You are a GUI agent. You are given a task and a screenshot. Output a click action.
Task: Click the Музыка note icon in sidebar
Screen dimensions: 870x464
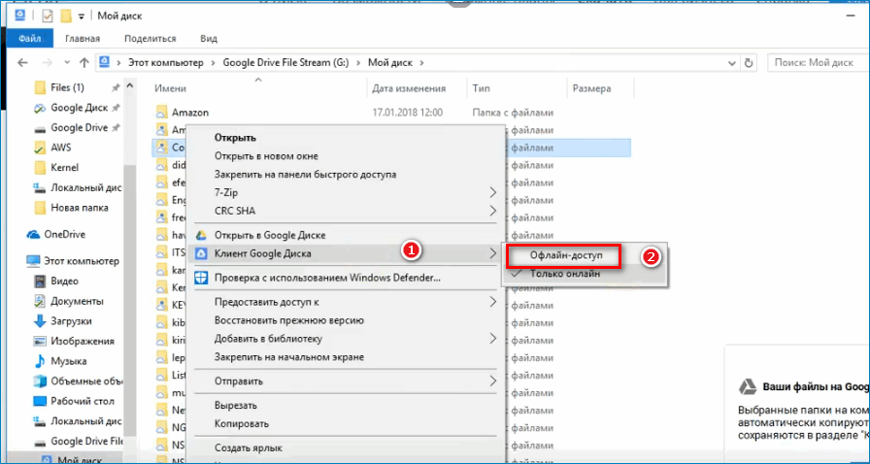pyautogui.click(x=40, y=361)
